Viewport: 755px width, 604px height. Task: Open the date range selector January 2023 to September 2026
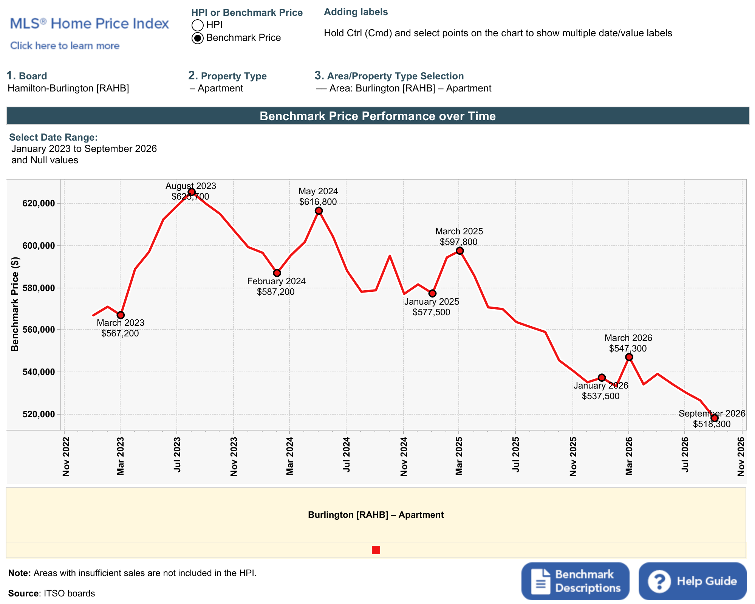tap(84, 154)
